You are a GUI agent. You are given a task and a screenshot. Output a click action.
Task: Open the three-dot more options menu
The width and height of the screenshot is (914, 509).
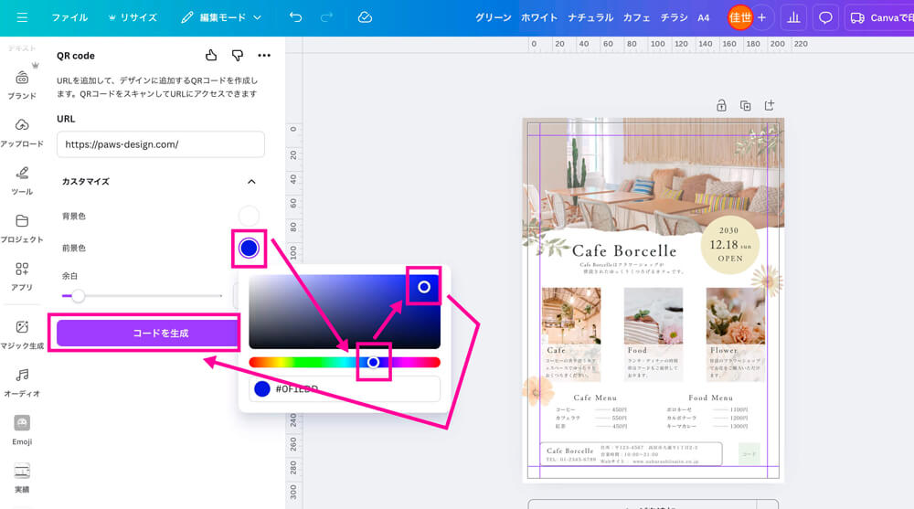[264, 56]
